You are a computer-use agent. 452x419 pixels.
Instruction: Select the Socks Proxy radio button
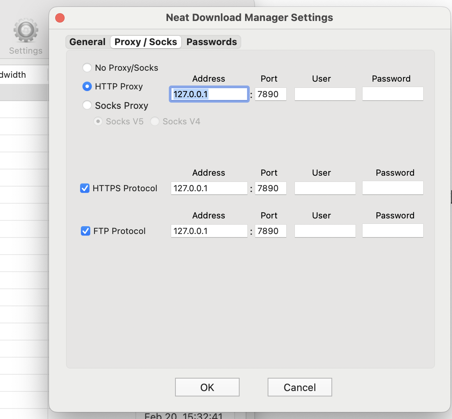87,105
